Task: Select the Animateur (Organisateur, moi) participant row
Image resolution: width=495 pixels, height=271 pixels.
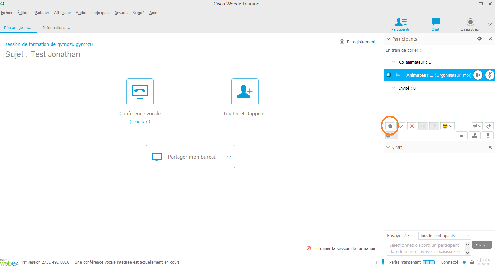Action: (x=439, y=75)
